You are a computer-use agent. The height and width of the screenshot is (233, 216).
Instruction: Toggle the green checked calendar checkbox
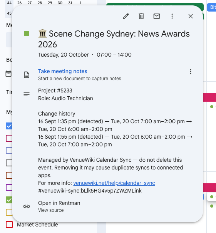click(9, 200)
